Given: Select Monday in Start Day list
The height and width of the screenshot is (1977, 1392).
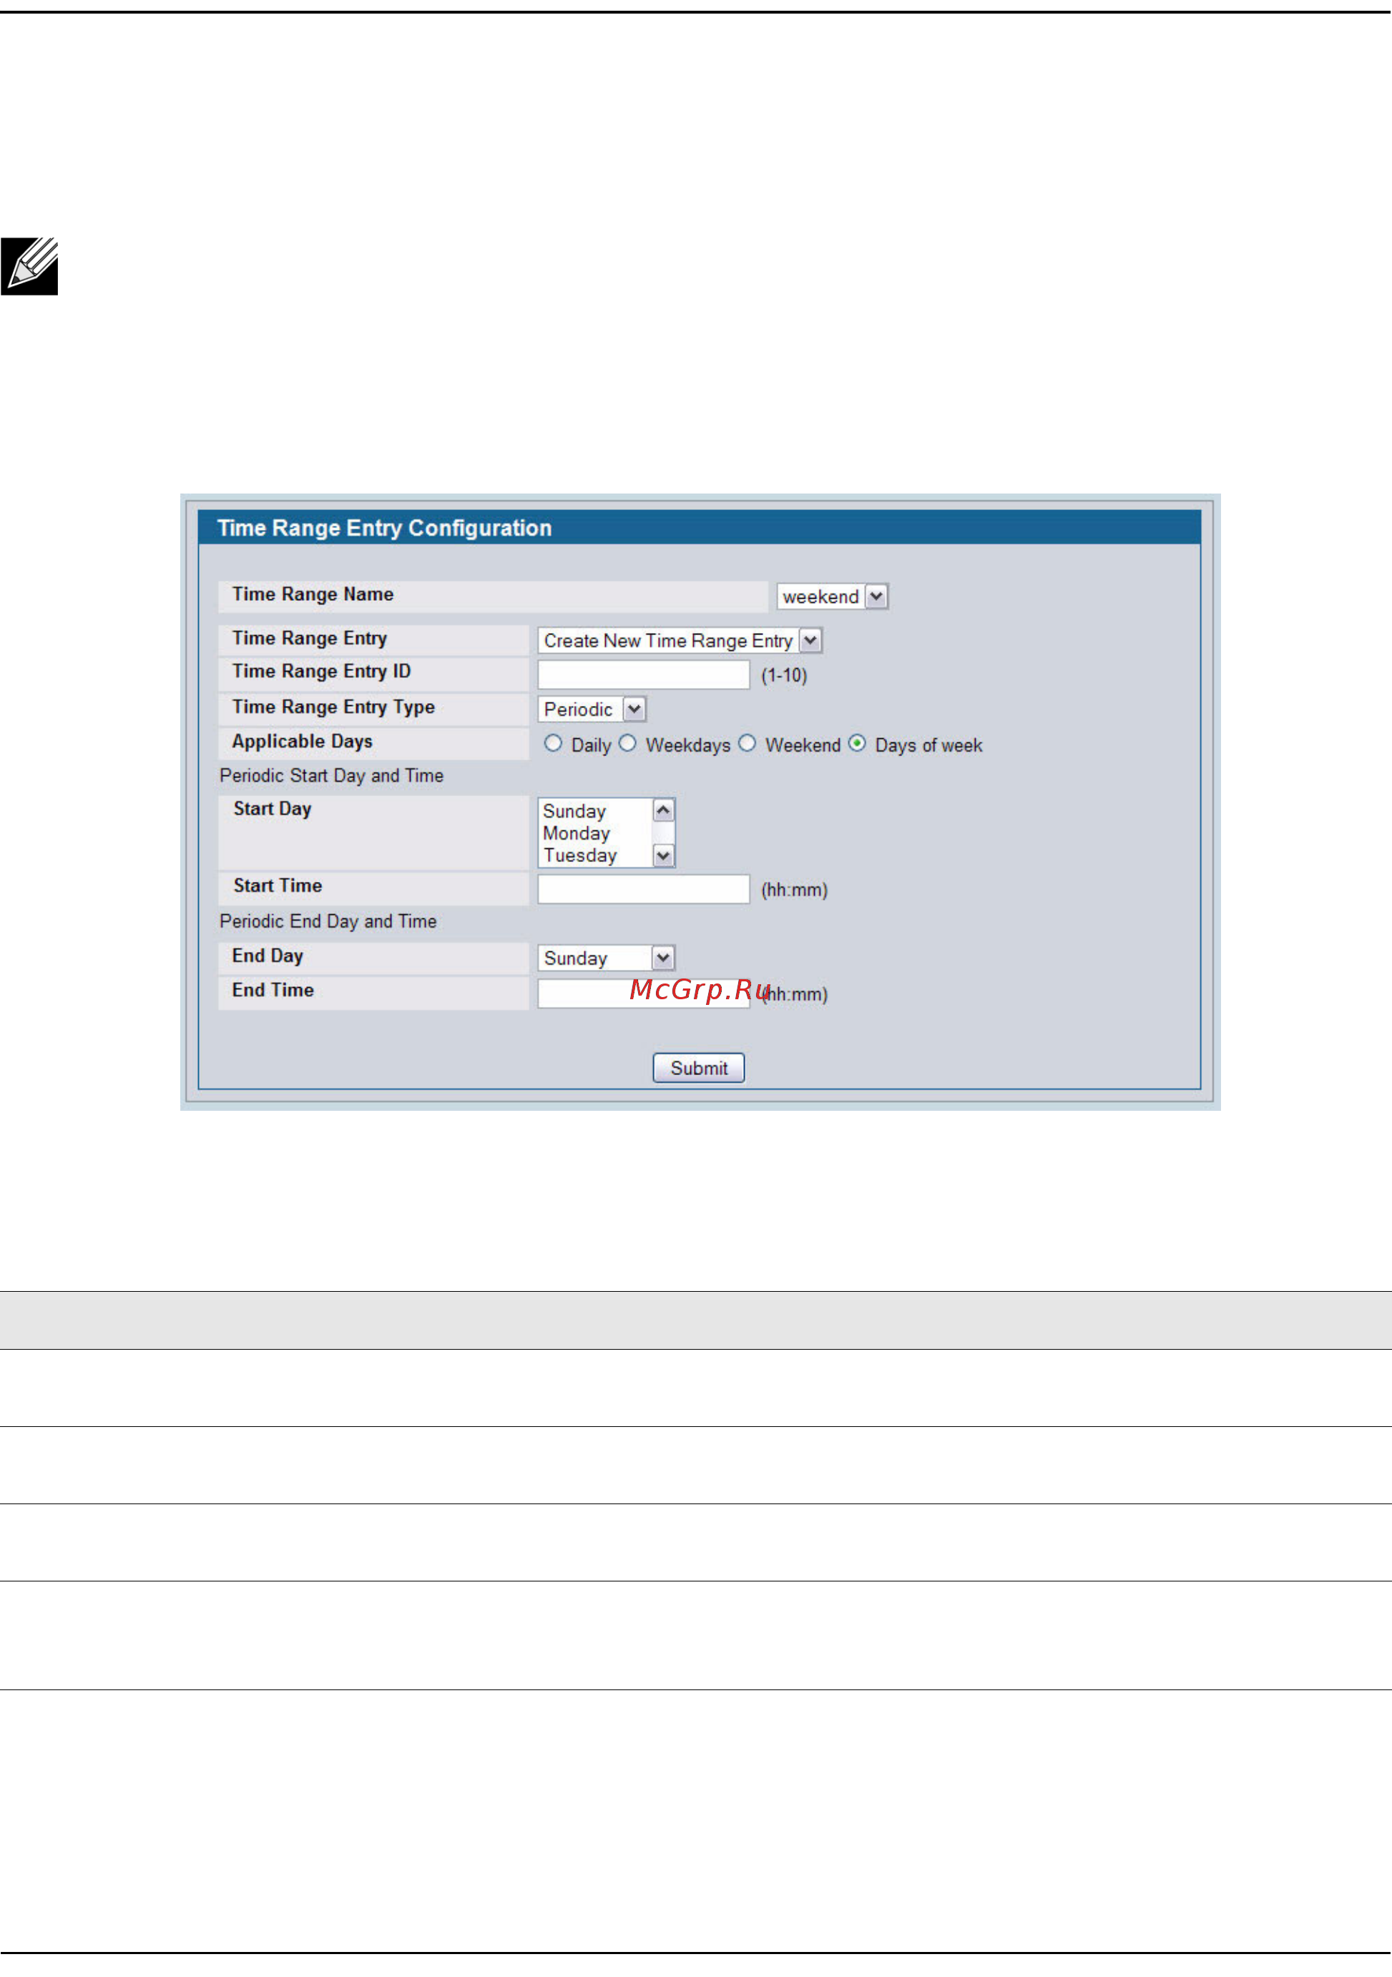Looking at the screenshot, I should [x=576, y=833].
